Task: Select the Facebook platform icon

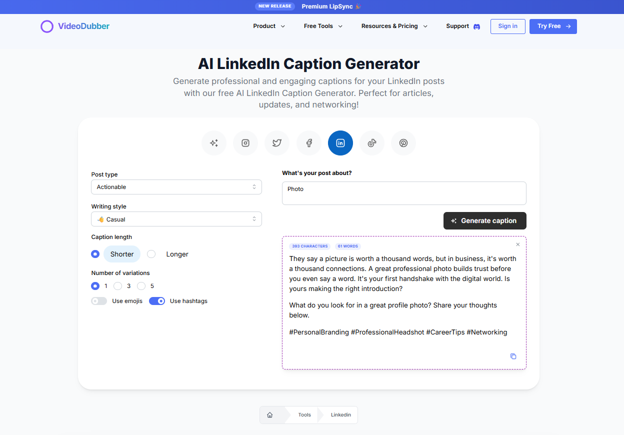Action: point(309,143)
